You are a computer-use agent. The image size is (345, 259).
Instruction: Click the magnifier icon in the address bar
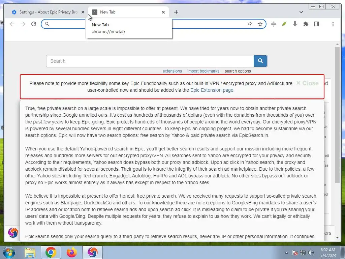[x=47, y=24]
